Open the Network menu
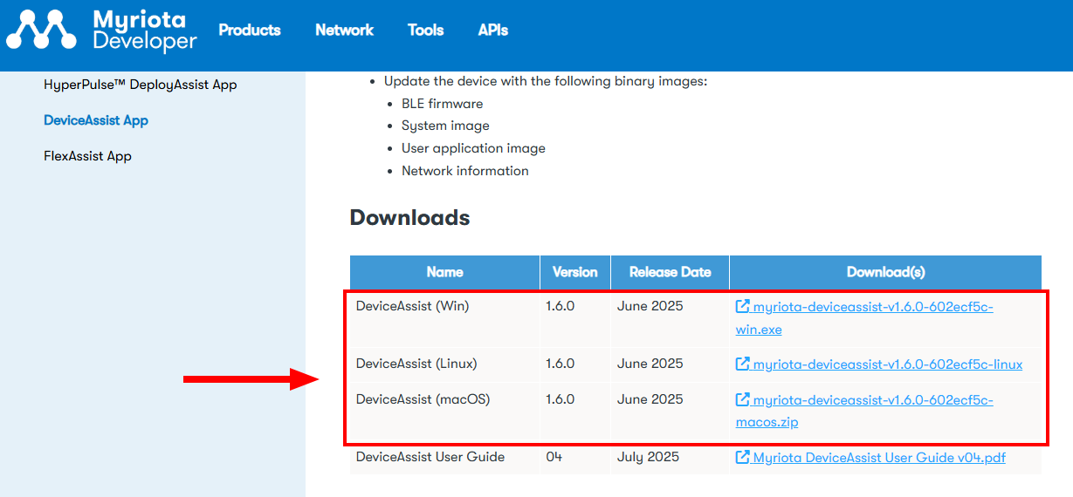The image size is (1073, 497). click(x=344, y=31)
